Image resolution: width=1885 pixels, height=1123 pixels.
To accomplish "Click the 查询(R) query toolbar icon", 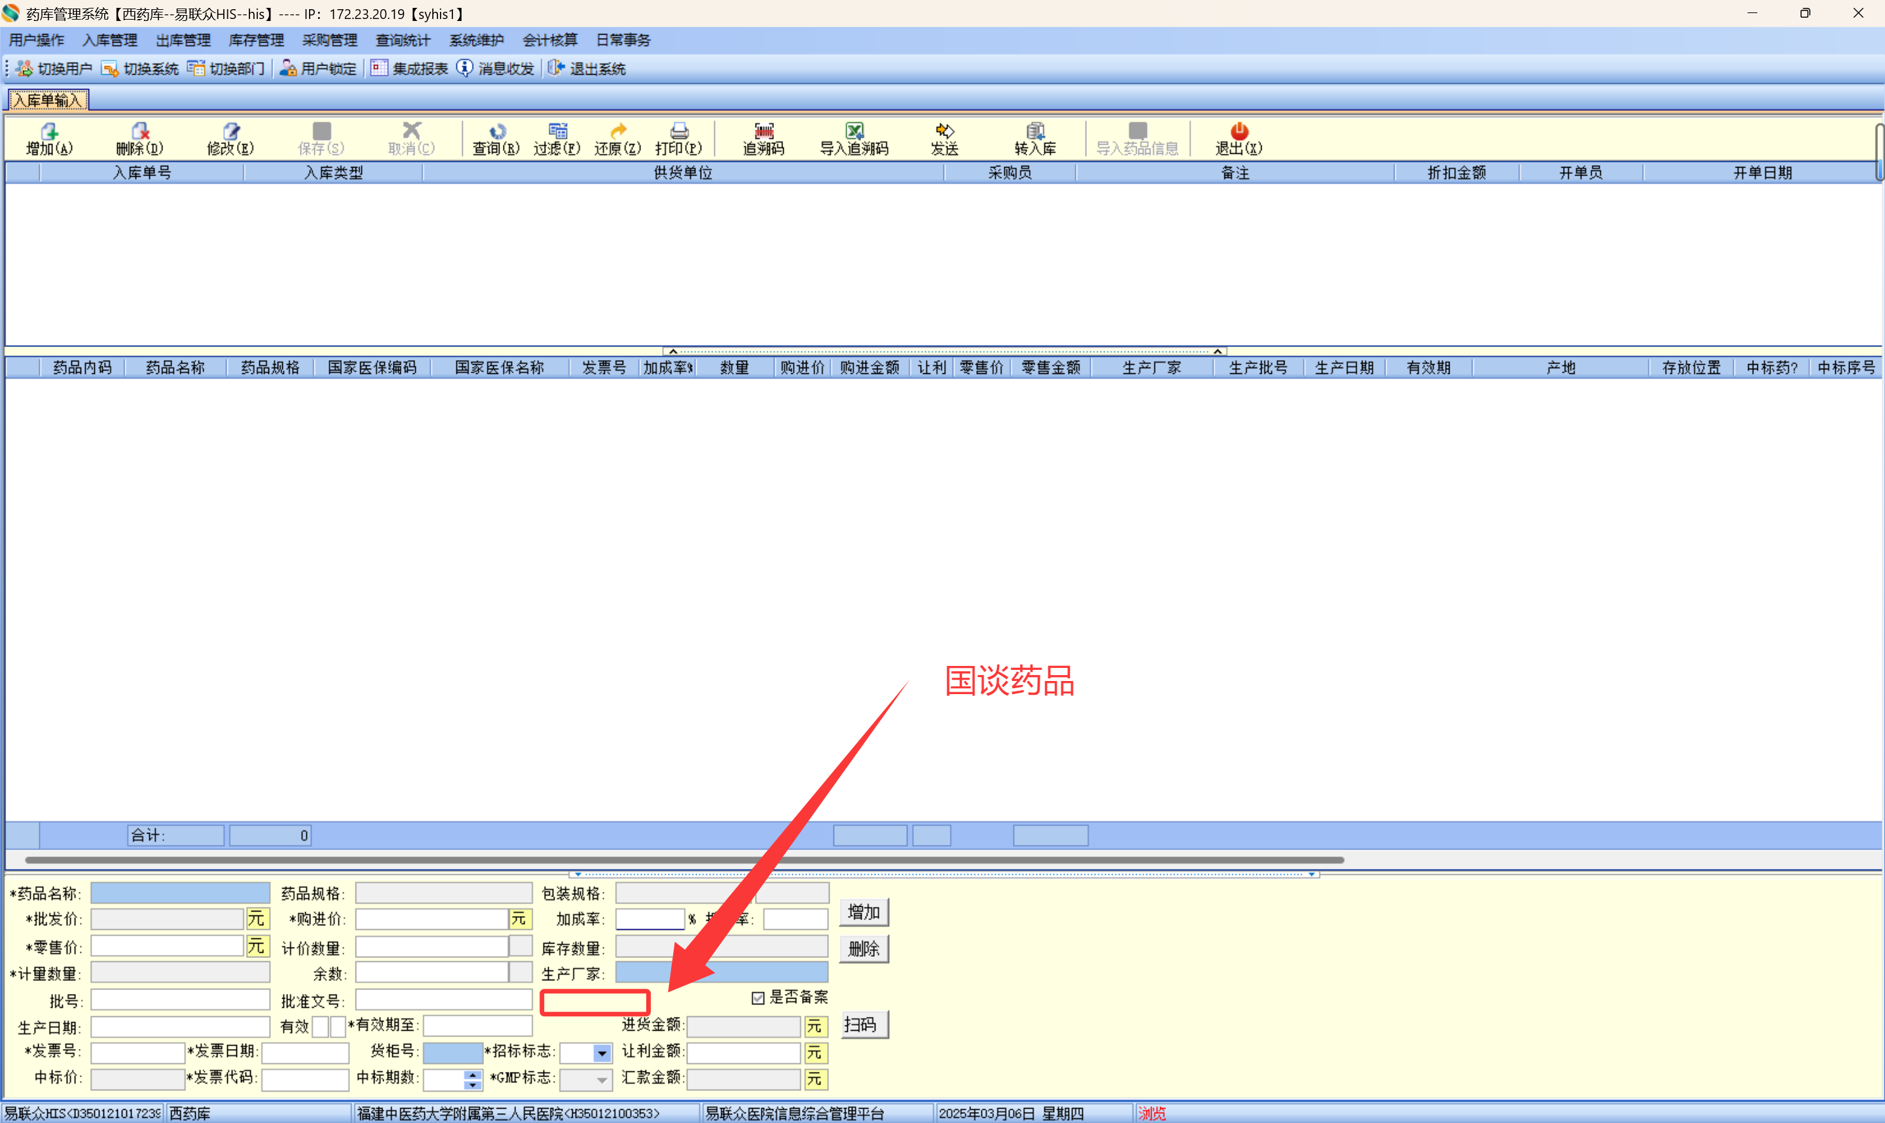I will click(496, 132).
